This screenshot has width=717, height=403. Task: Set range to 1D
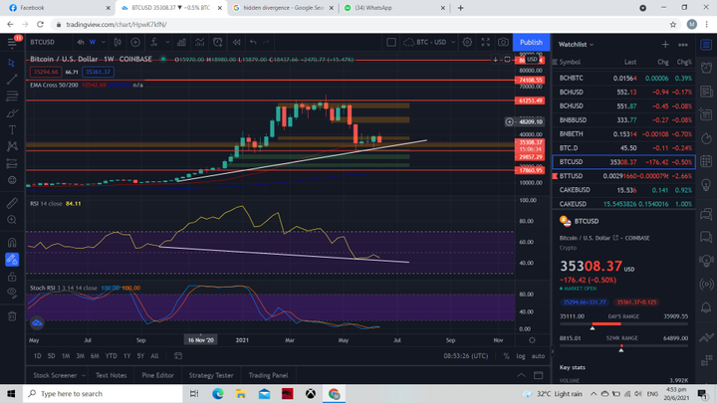pos(38,356)
